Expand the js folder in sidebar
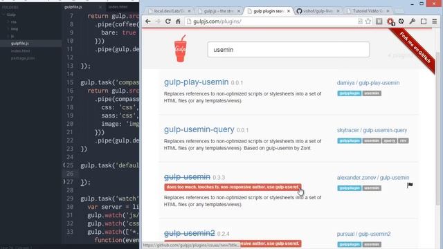443x249 pixels. click(x=8, y=36)
